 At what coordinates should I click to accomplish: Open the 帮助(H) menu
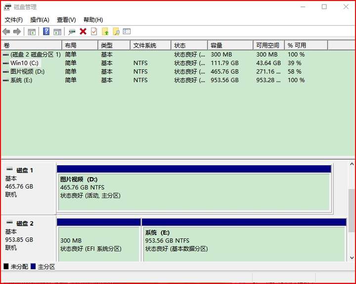pyautogui.click(x=93, y=20)
